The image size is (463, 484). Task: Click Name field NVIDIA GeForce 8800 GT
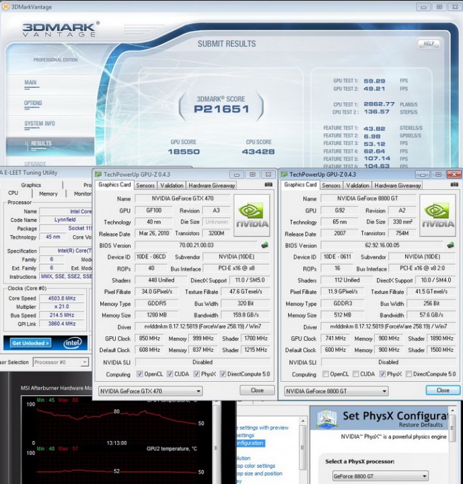[367, 198]
